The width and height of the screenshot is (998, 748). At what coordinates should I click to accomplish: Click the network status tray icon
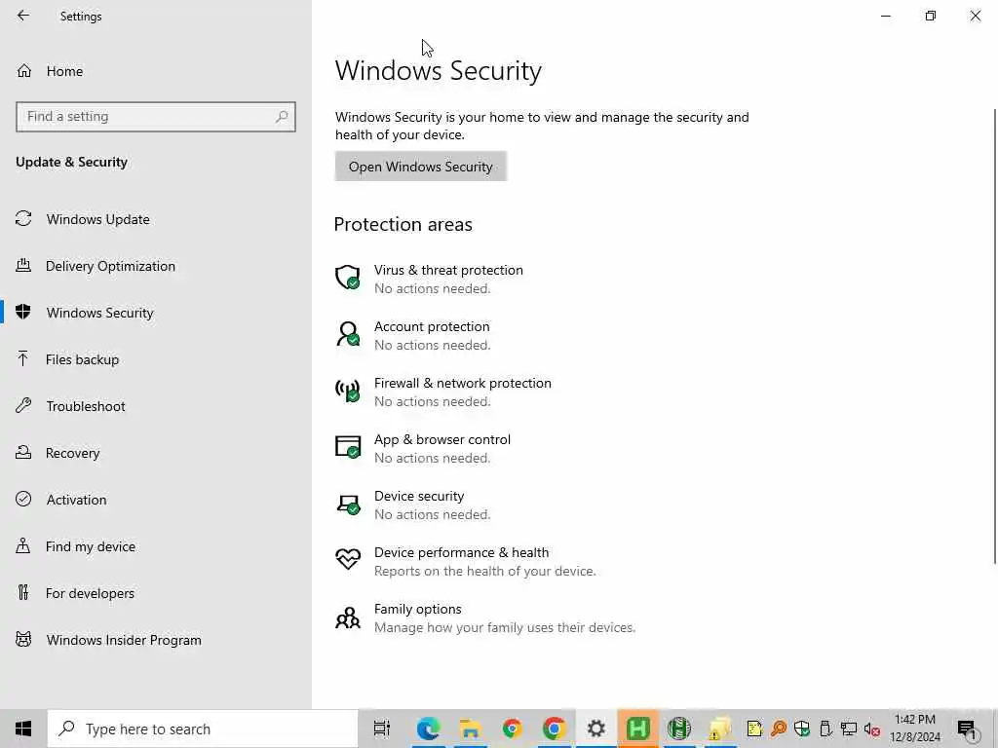point(849,729)
